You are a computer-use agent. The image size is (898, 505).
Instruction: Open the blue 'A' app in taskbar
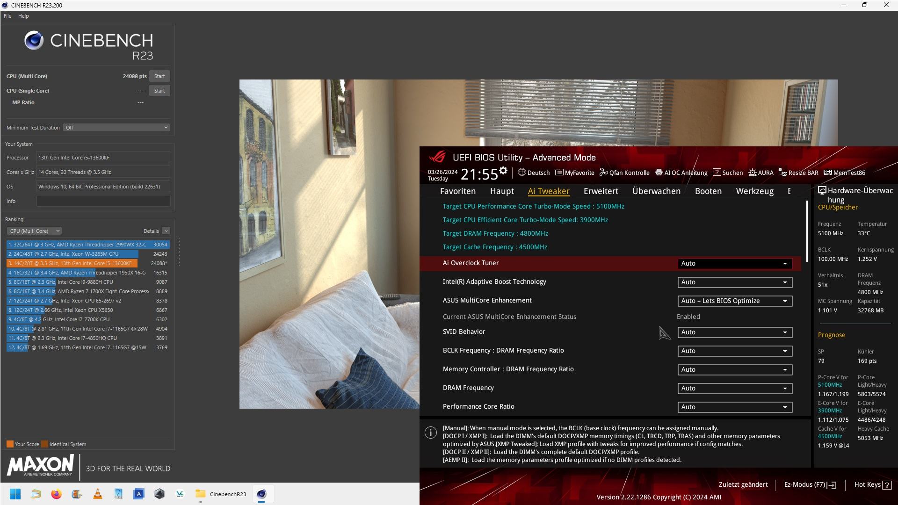139,494
